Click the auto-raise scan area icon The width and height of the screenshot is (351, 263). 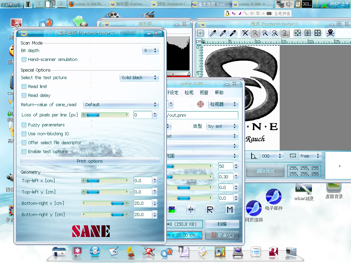pos(308,33)
